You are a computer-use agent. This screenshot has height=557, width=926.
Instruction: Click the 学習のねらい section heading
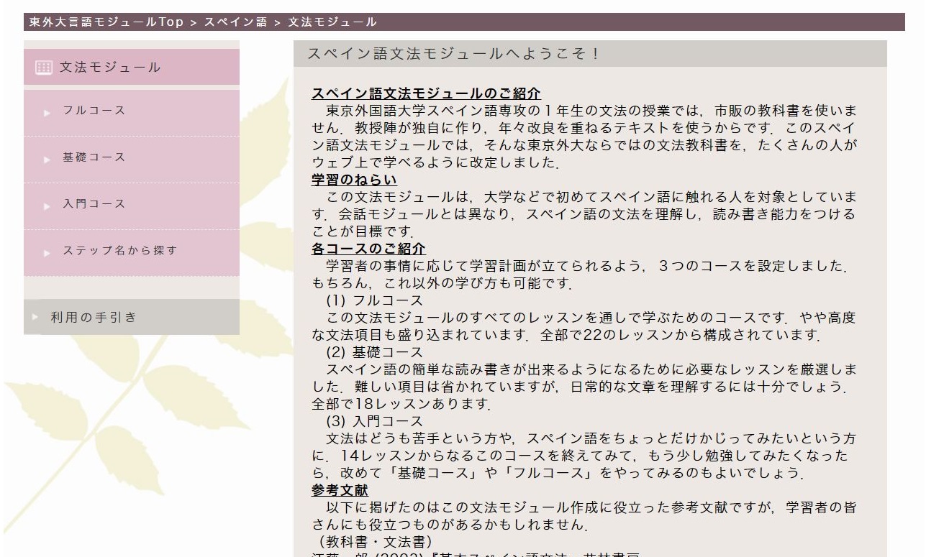click(354, 180)
